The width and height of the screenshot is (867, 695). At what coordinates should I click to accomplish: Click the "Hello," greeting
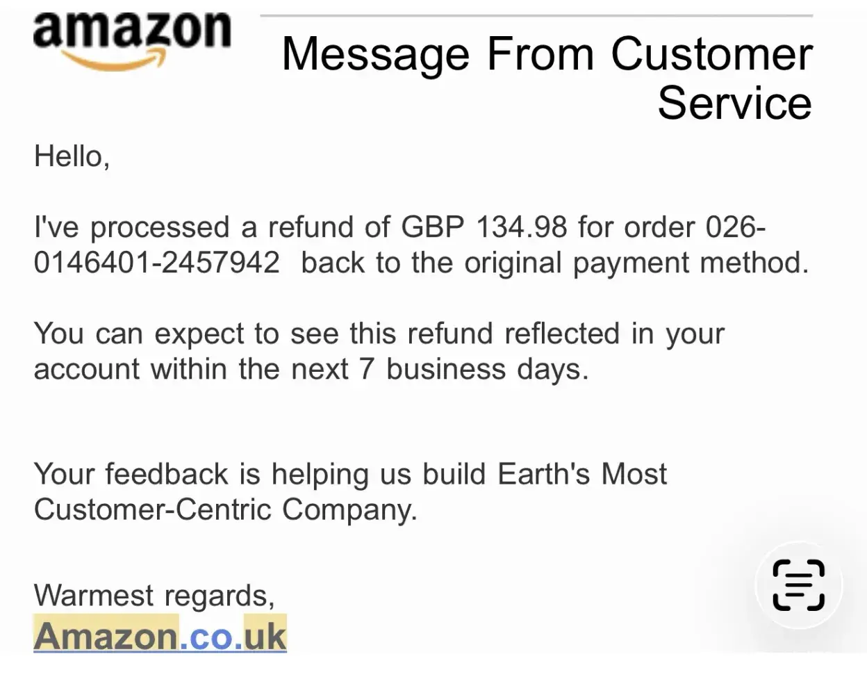72,156
